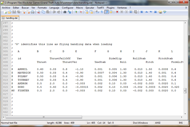Run spell check with ABC checkmark icon
Screen dimensions: 190x127
click(x=165, y=12)
